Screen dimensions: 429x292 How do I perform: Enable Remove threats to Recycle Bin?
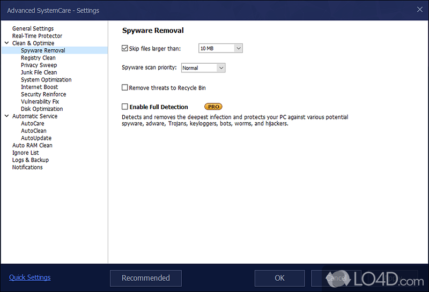click(125, 87)
